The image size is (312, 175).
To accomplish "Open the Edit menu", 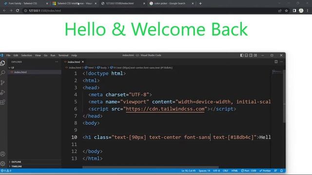I will [16, 55].
